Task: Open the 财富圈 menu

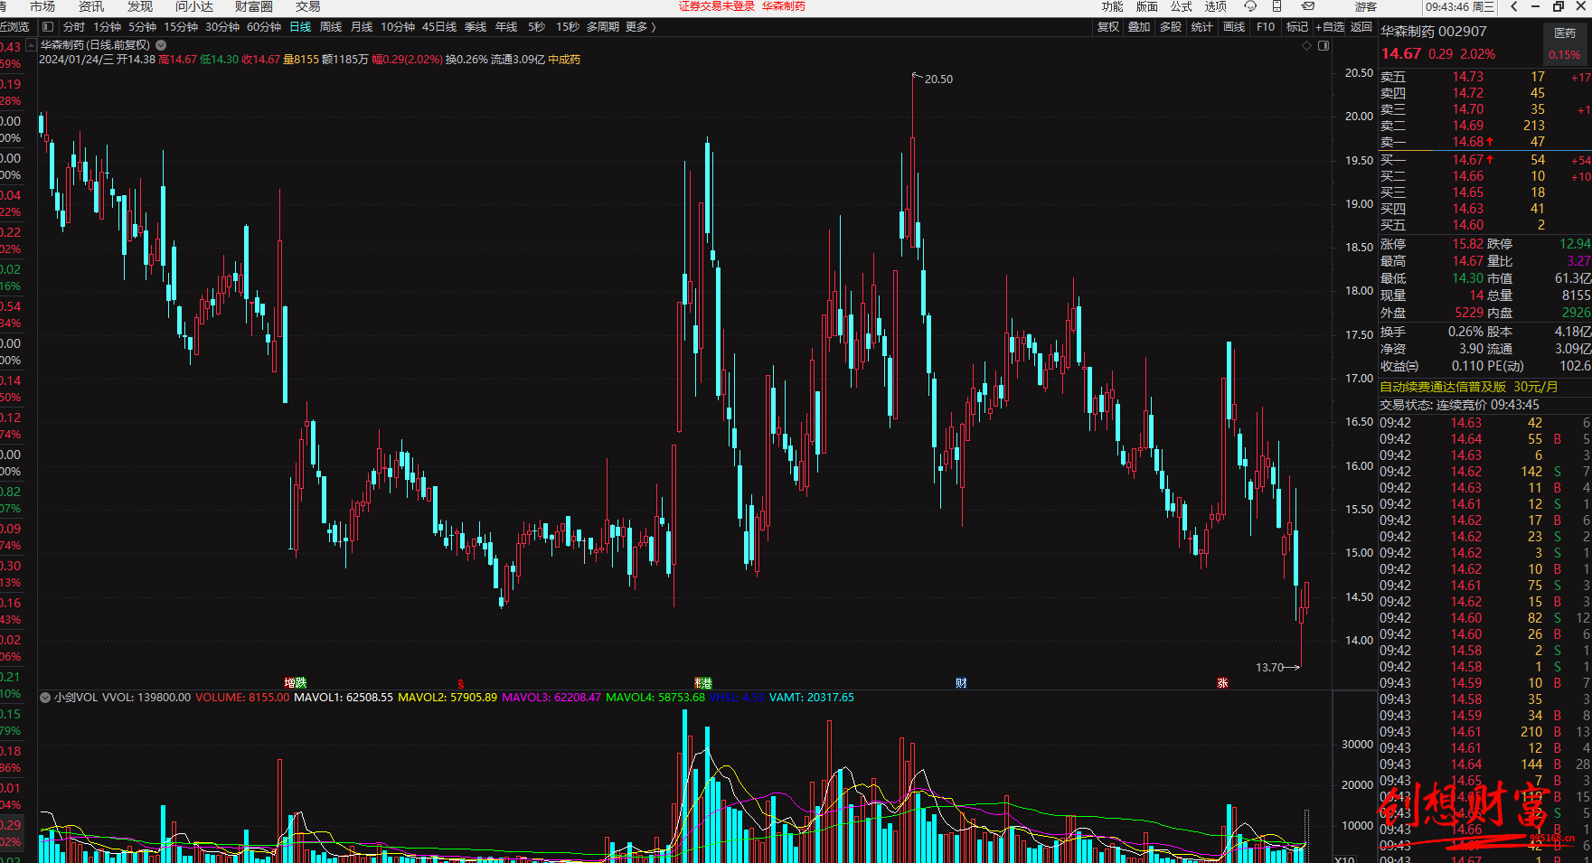Action: (254, 6)
